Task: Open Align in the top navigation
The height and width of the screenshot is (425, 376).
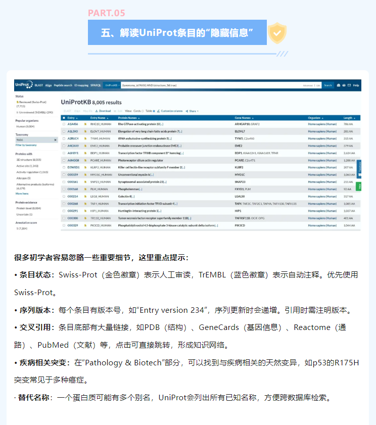Action: coord(49,85)
